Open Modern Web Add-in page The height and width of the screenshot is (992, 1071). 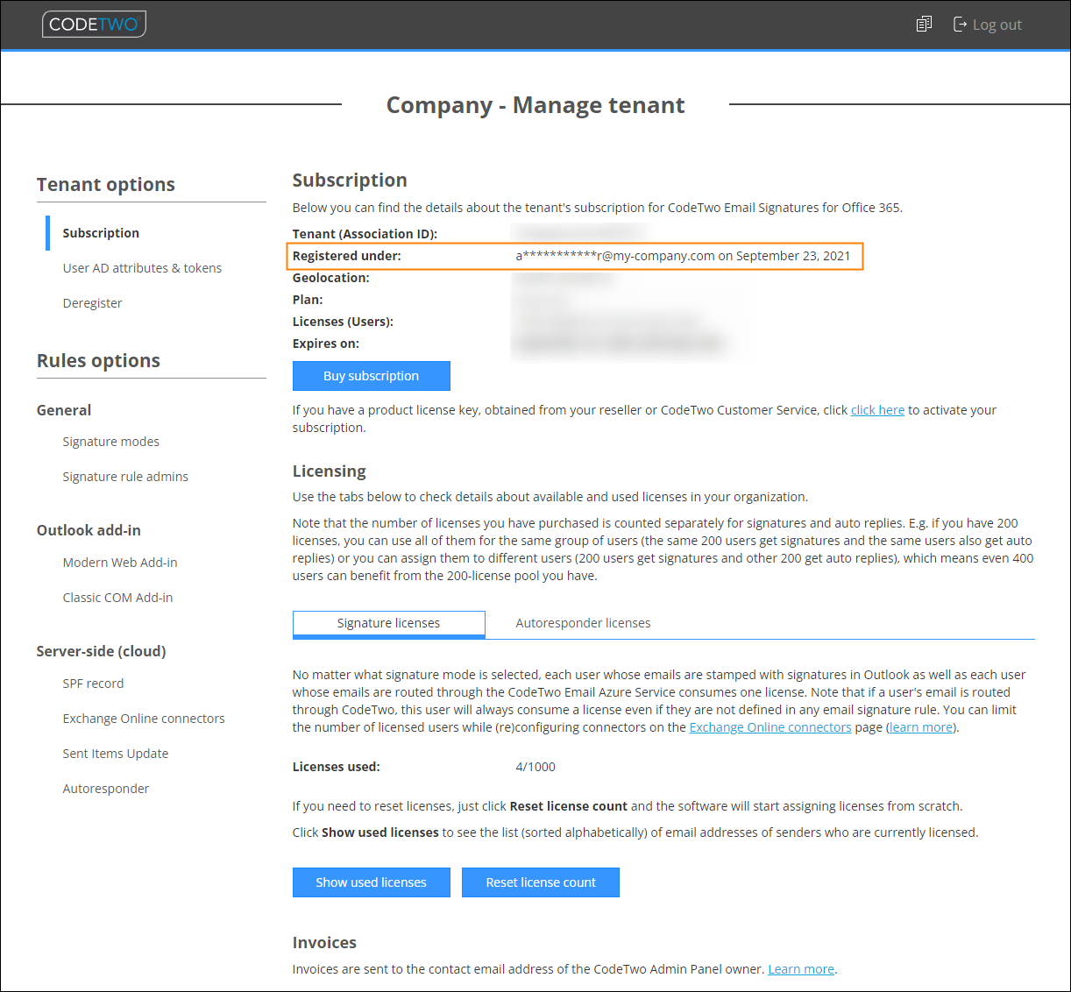120,563
